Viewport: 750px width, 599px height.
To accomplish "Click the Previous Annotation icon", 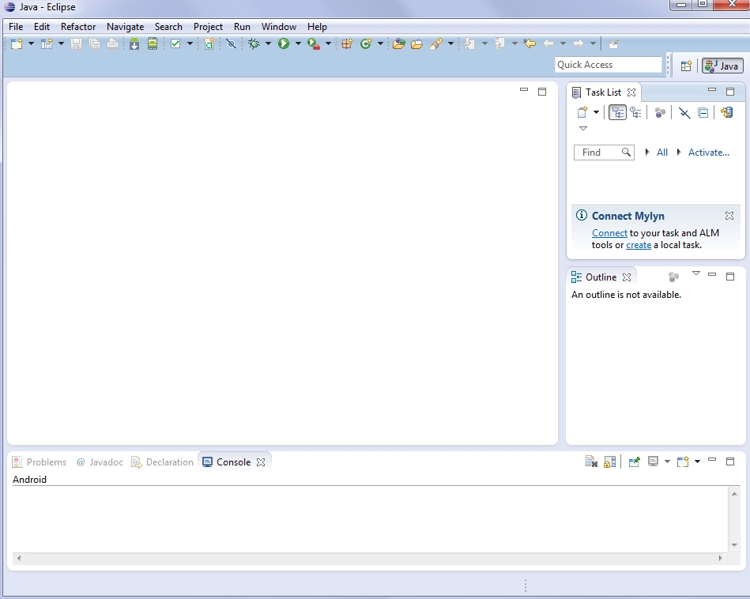I will point(499,44).
